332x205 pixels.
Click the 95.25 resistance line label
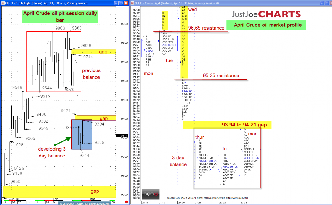pos(221,76)
